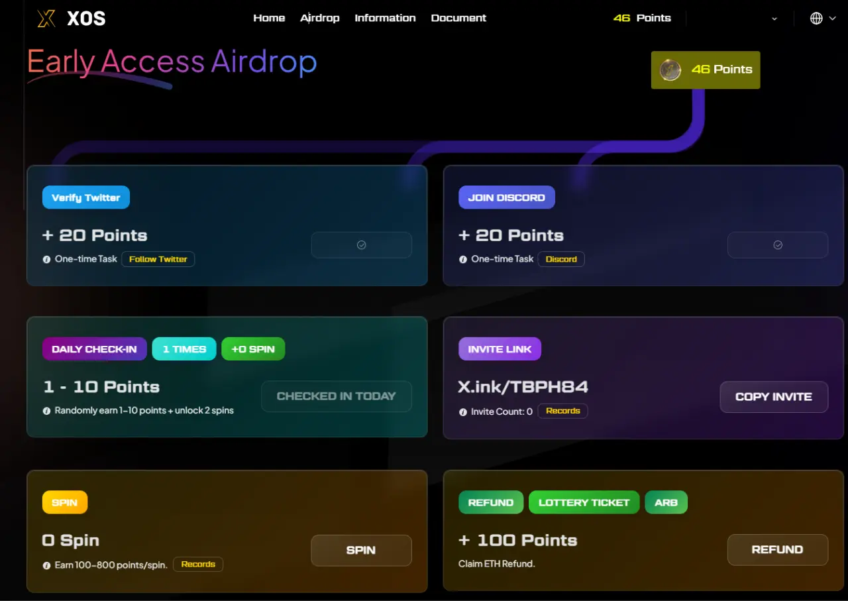The image size is (848, 601).
Task: Click the JOIN DISCORD badge
Action: click(507, 197)
